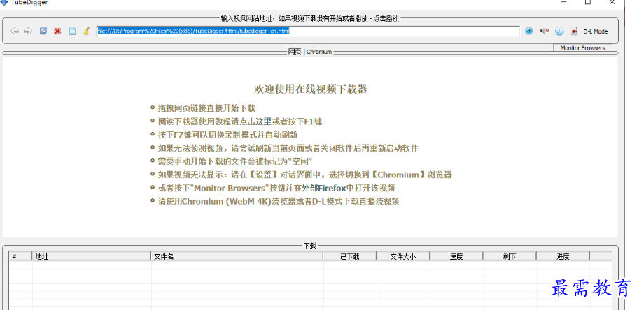Close the TubeDigger window

612,2
